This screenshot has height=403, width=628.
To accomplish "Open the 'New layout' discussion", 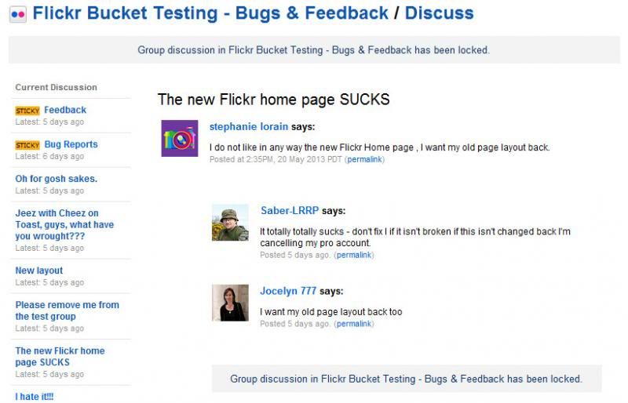I will tap(39, 270).
